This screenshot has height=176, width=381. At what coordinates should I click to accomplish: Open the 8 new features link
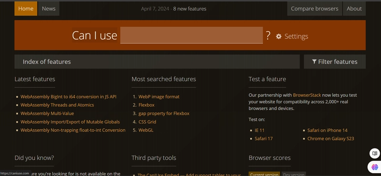pos(190,9)
